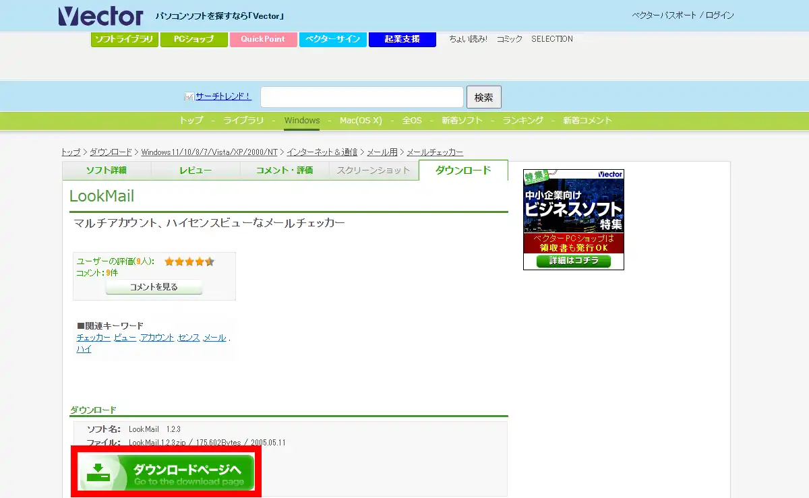Open the ハイ keyword link
This screenshot has height=498, width=809.
(x=84, y=349)
